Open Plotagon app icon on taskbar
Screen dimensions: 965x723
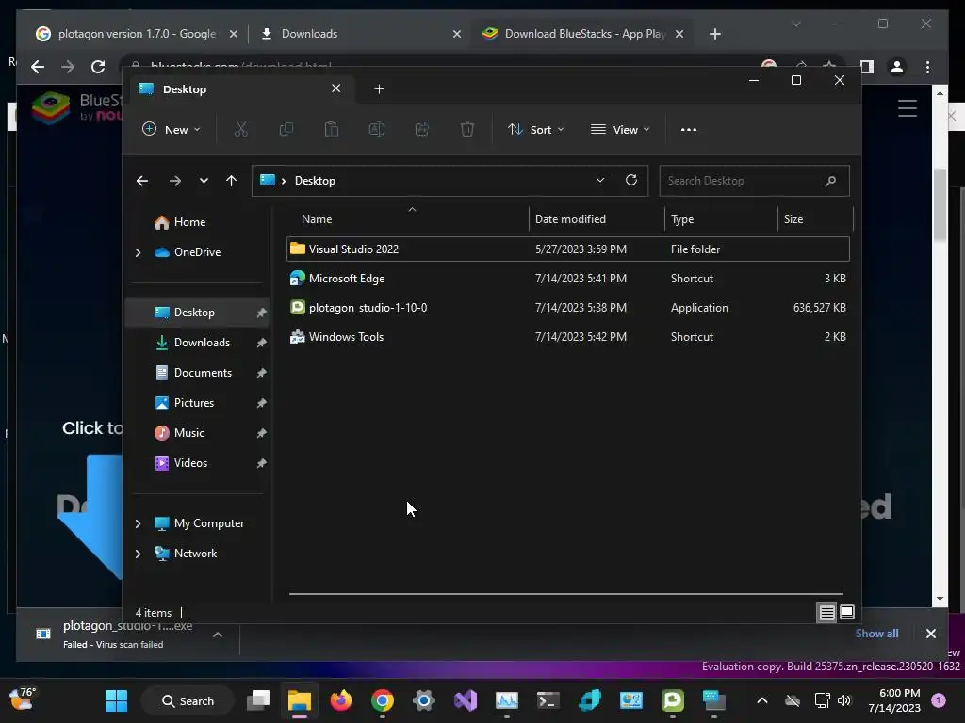point(673,700)
